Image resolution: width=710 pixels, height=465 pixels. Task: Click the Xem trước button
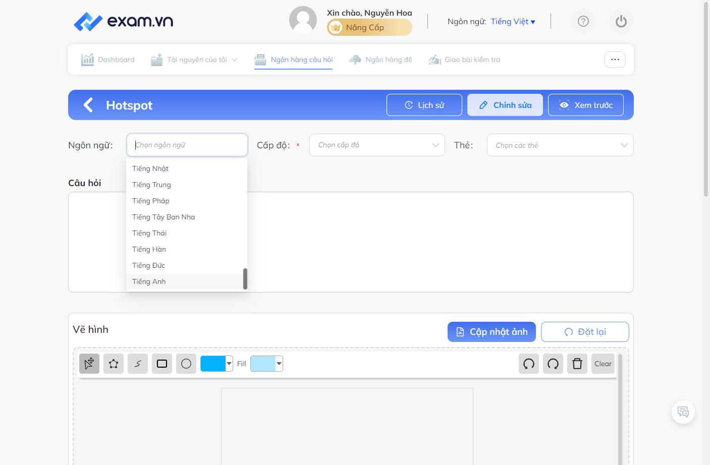click(x=586, y=105)
